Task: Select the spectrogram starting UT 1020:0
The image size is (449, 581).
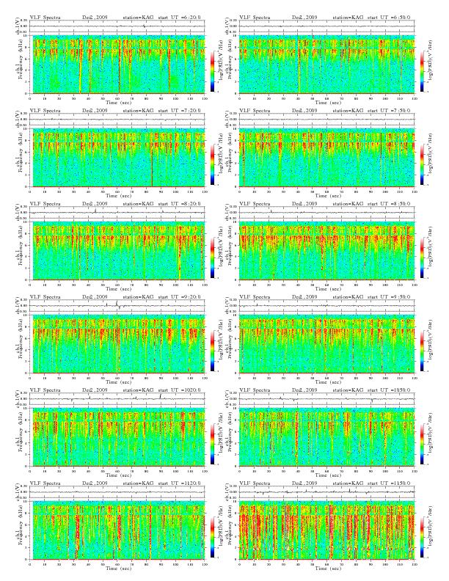Action: [x=117, y=437]
